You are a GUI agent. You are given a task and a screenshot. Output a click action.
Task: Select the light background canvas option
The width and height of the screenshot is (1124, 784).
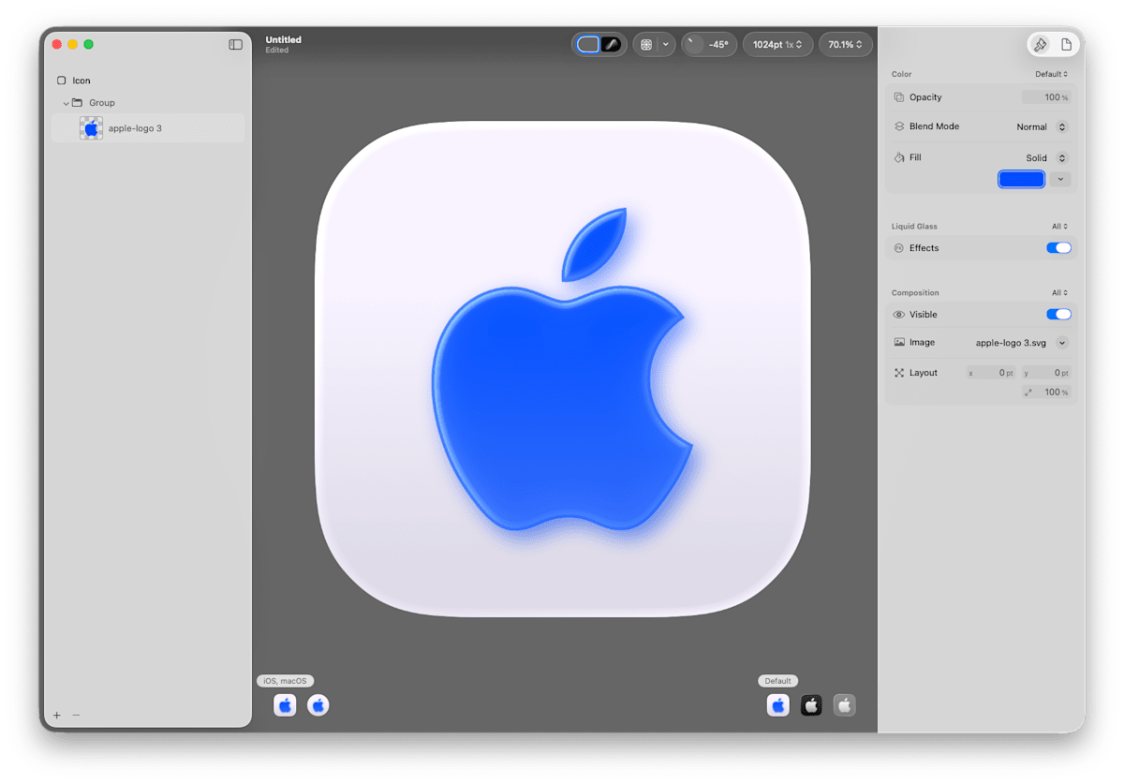click(588, 44)
